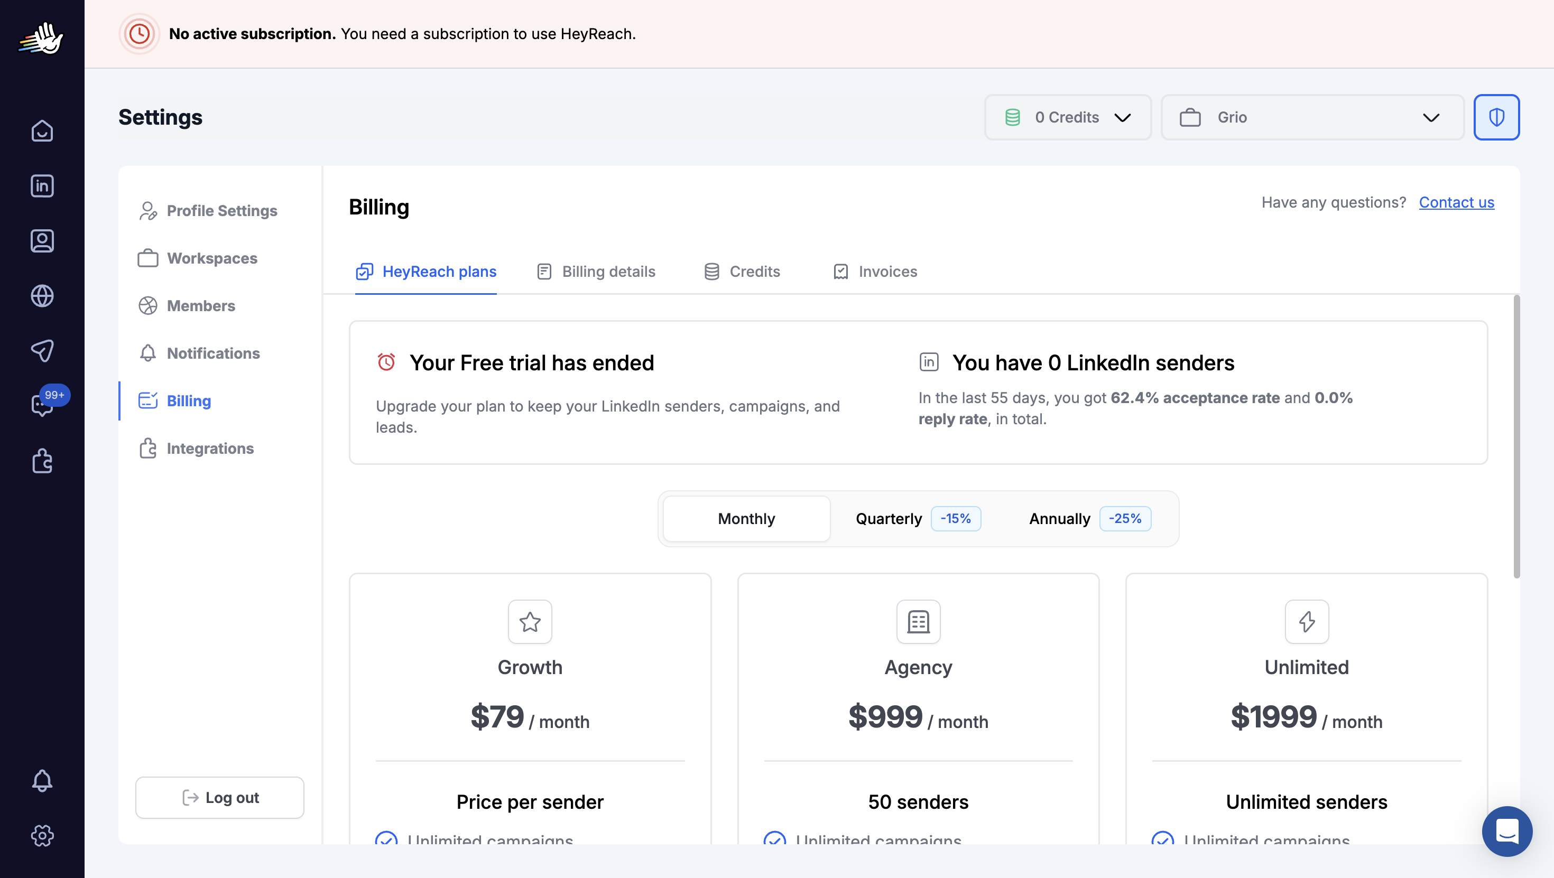Open the HeyReach plans tab
The height and width of the screenshot is (878, 1554).
(426, 272)
